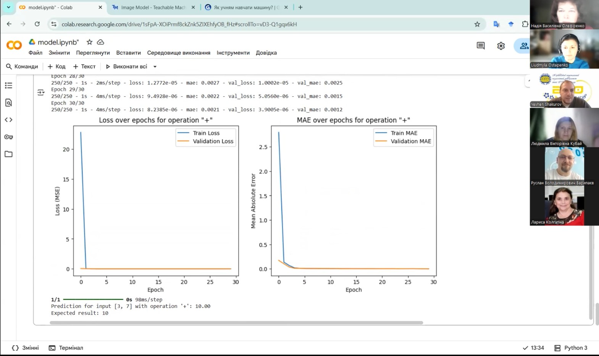Click the Loss over epochs chart title

point(156,120)
